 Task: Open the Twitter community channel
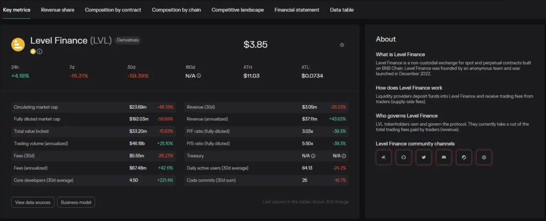[x=423, y=157]
